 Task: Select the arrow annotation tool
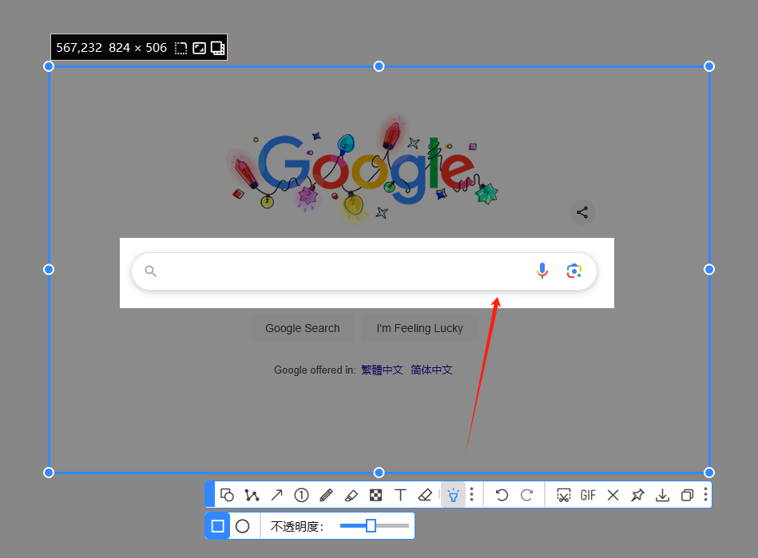click(x=276, y=495)
